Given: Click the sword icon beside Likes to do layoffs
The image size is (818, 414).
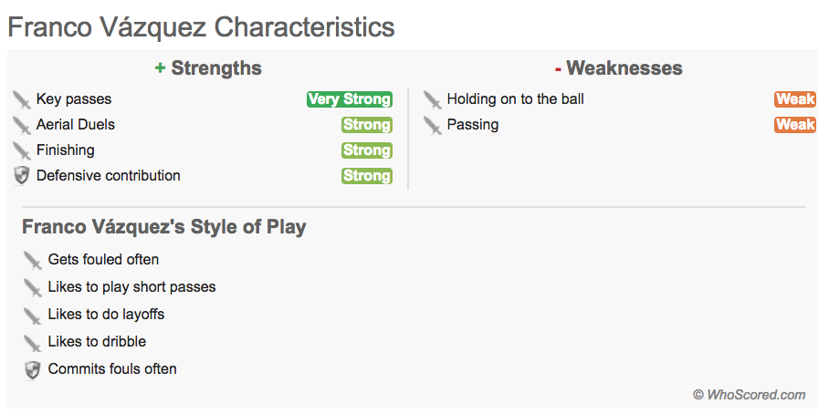Looking at the screenshot, I should 32,316.
